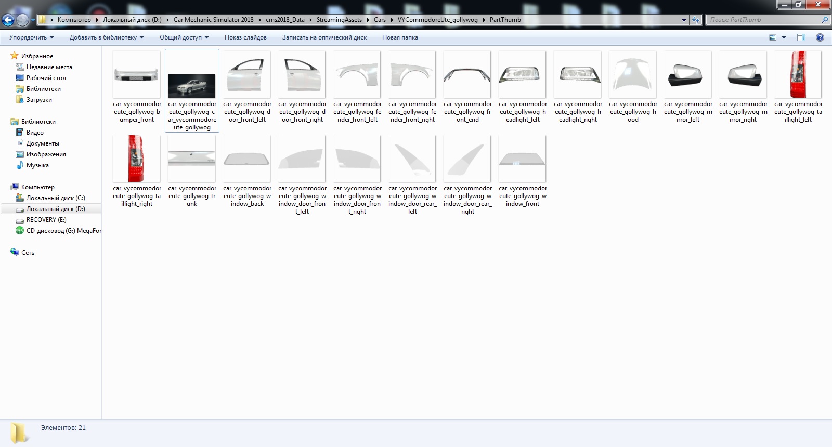Select the taillight_left red light thumbnail
Image resolution: width=832 pixels, height=447 pixels.
pos(798,75)
